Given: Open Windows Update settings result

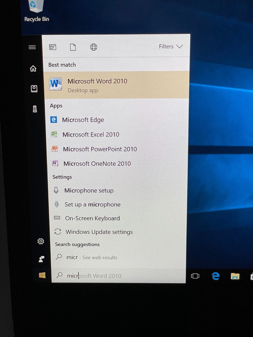Looking at the screenshot, I should pos(99,232).
